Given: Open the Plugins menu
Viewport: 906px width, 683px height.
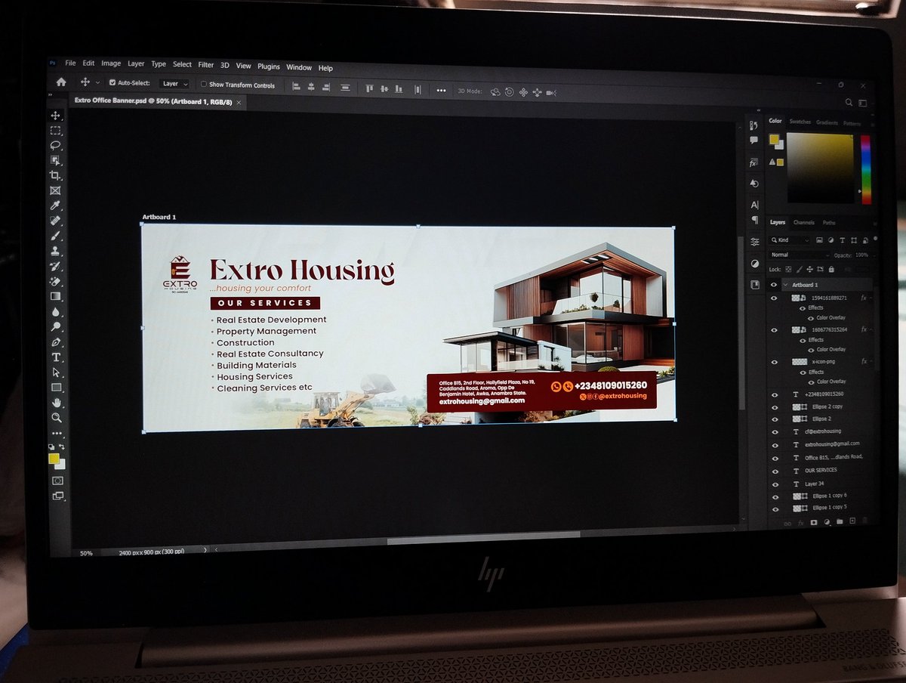Looking at the screenshot, I should (x=268, y=66).
